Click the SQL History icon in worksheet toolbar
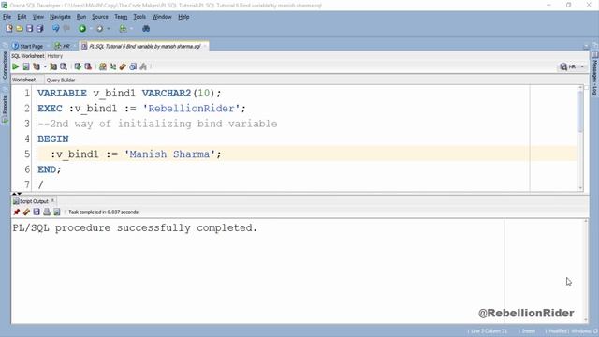Image resolution: width=599 pixels, height=337 pixels. [133, 66]
